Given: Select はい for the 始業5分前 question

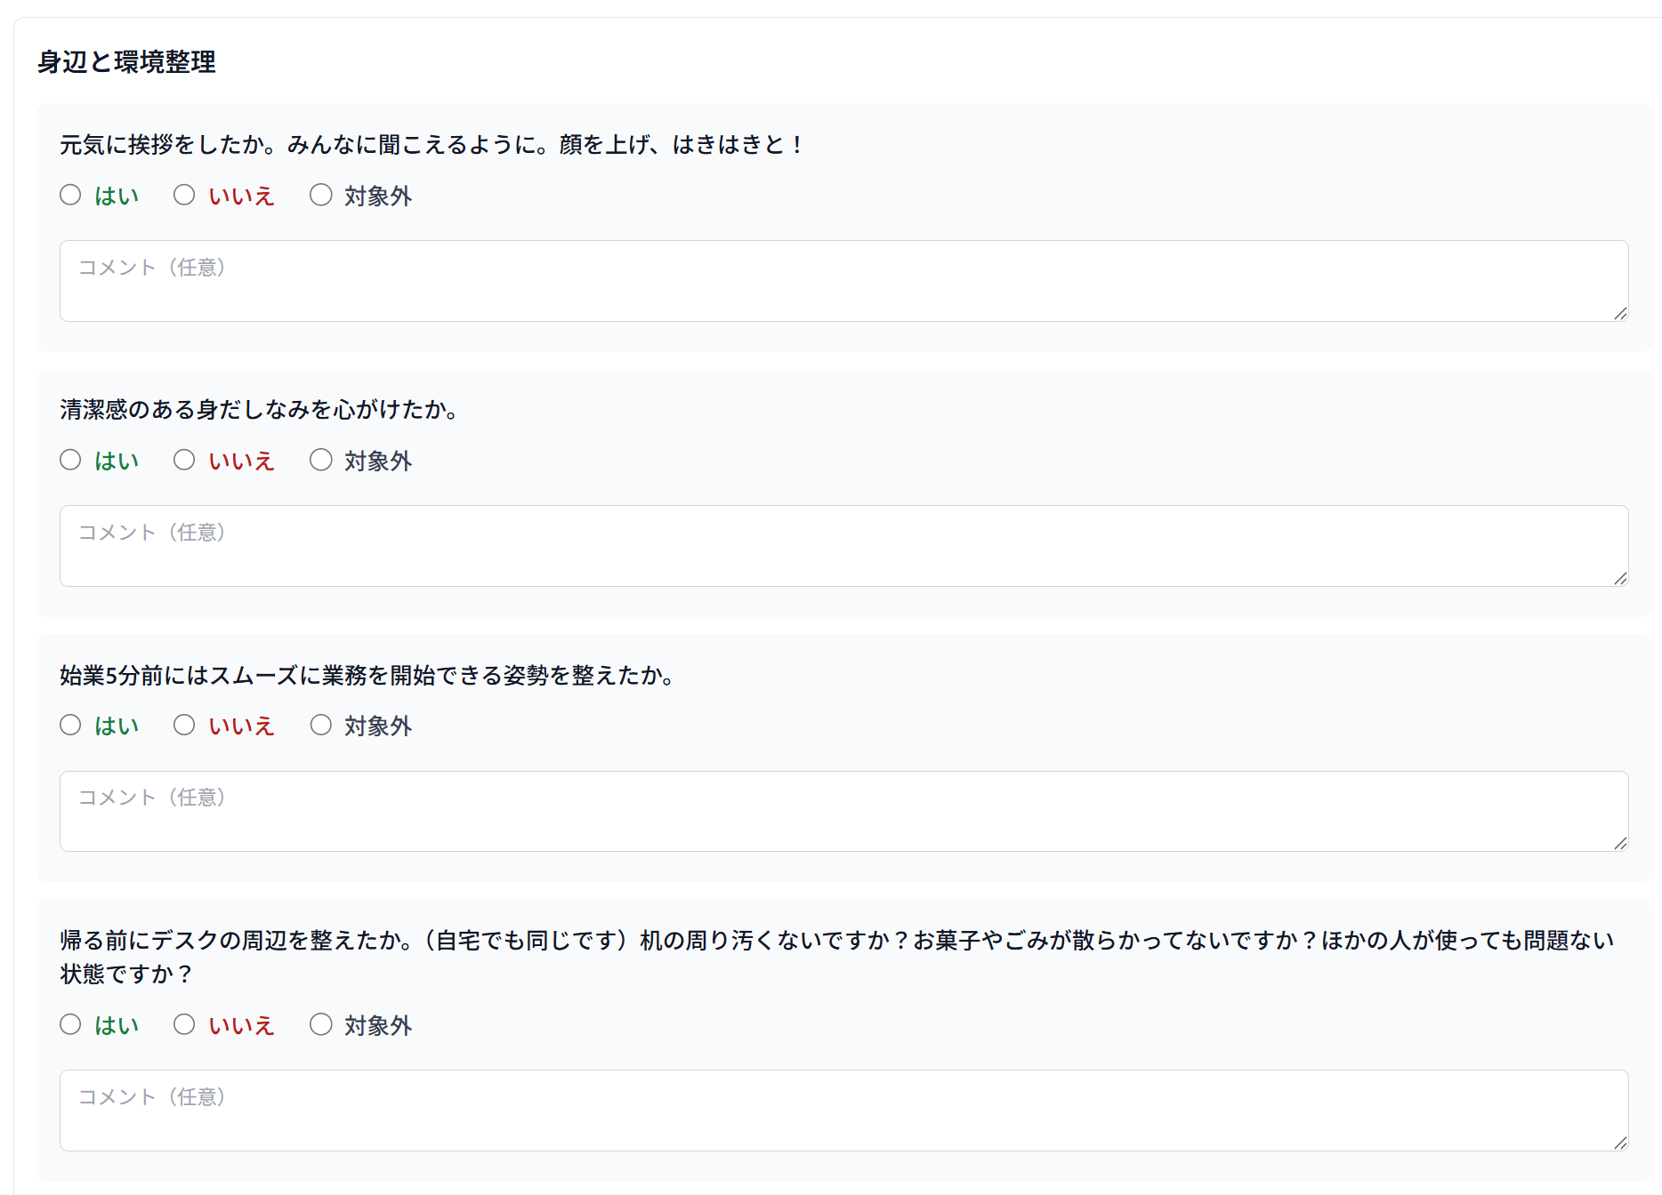Looking at the screenshot, I should tap(70, 725).
